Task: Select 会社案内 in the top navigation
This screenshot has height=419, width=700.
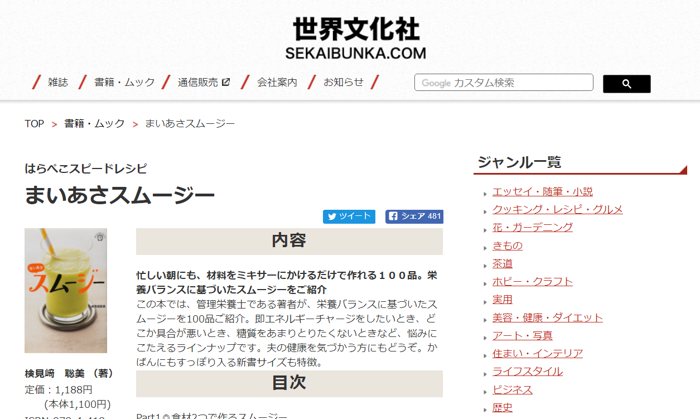Action: [x=277, y=82]
